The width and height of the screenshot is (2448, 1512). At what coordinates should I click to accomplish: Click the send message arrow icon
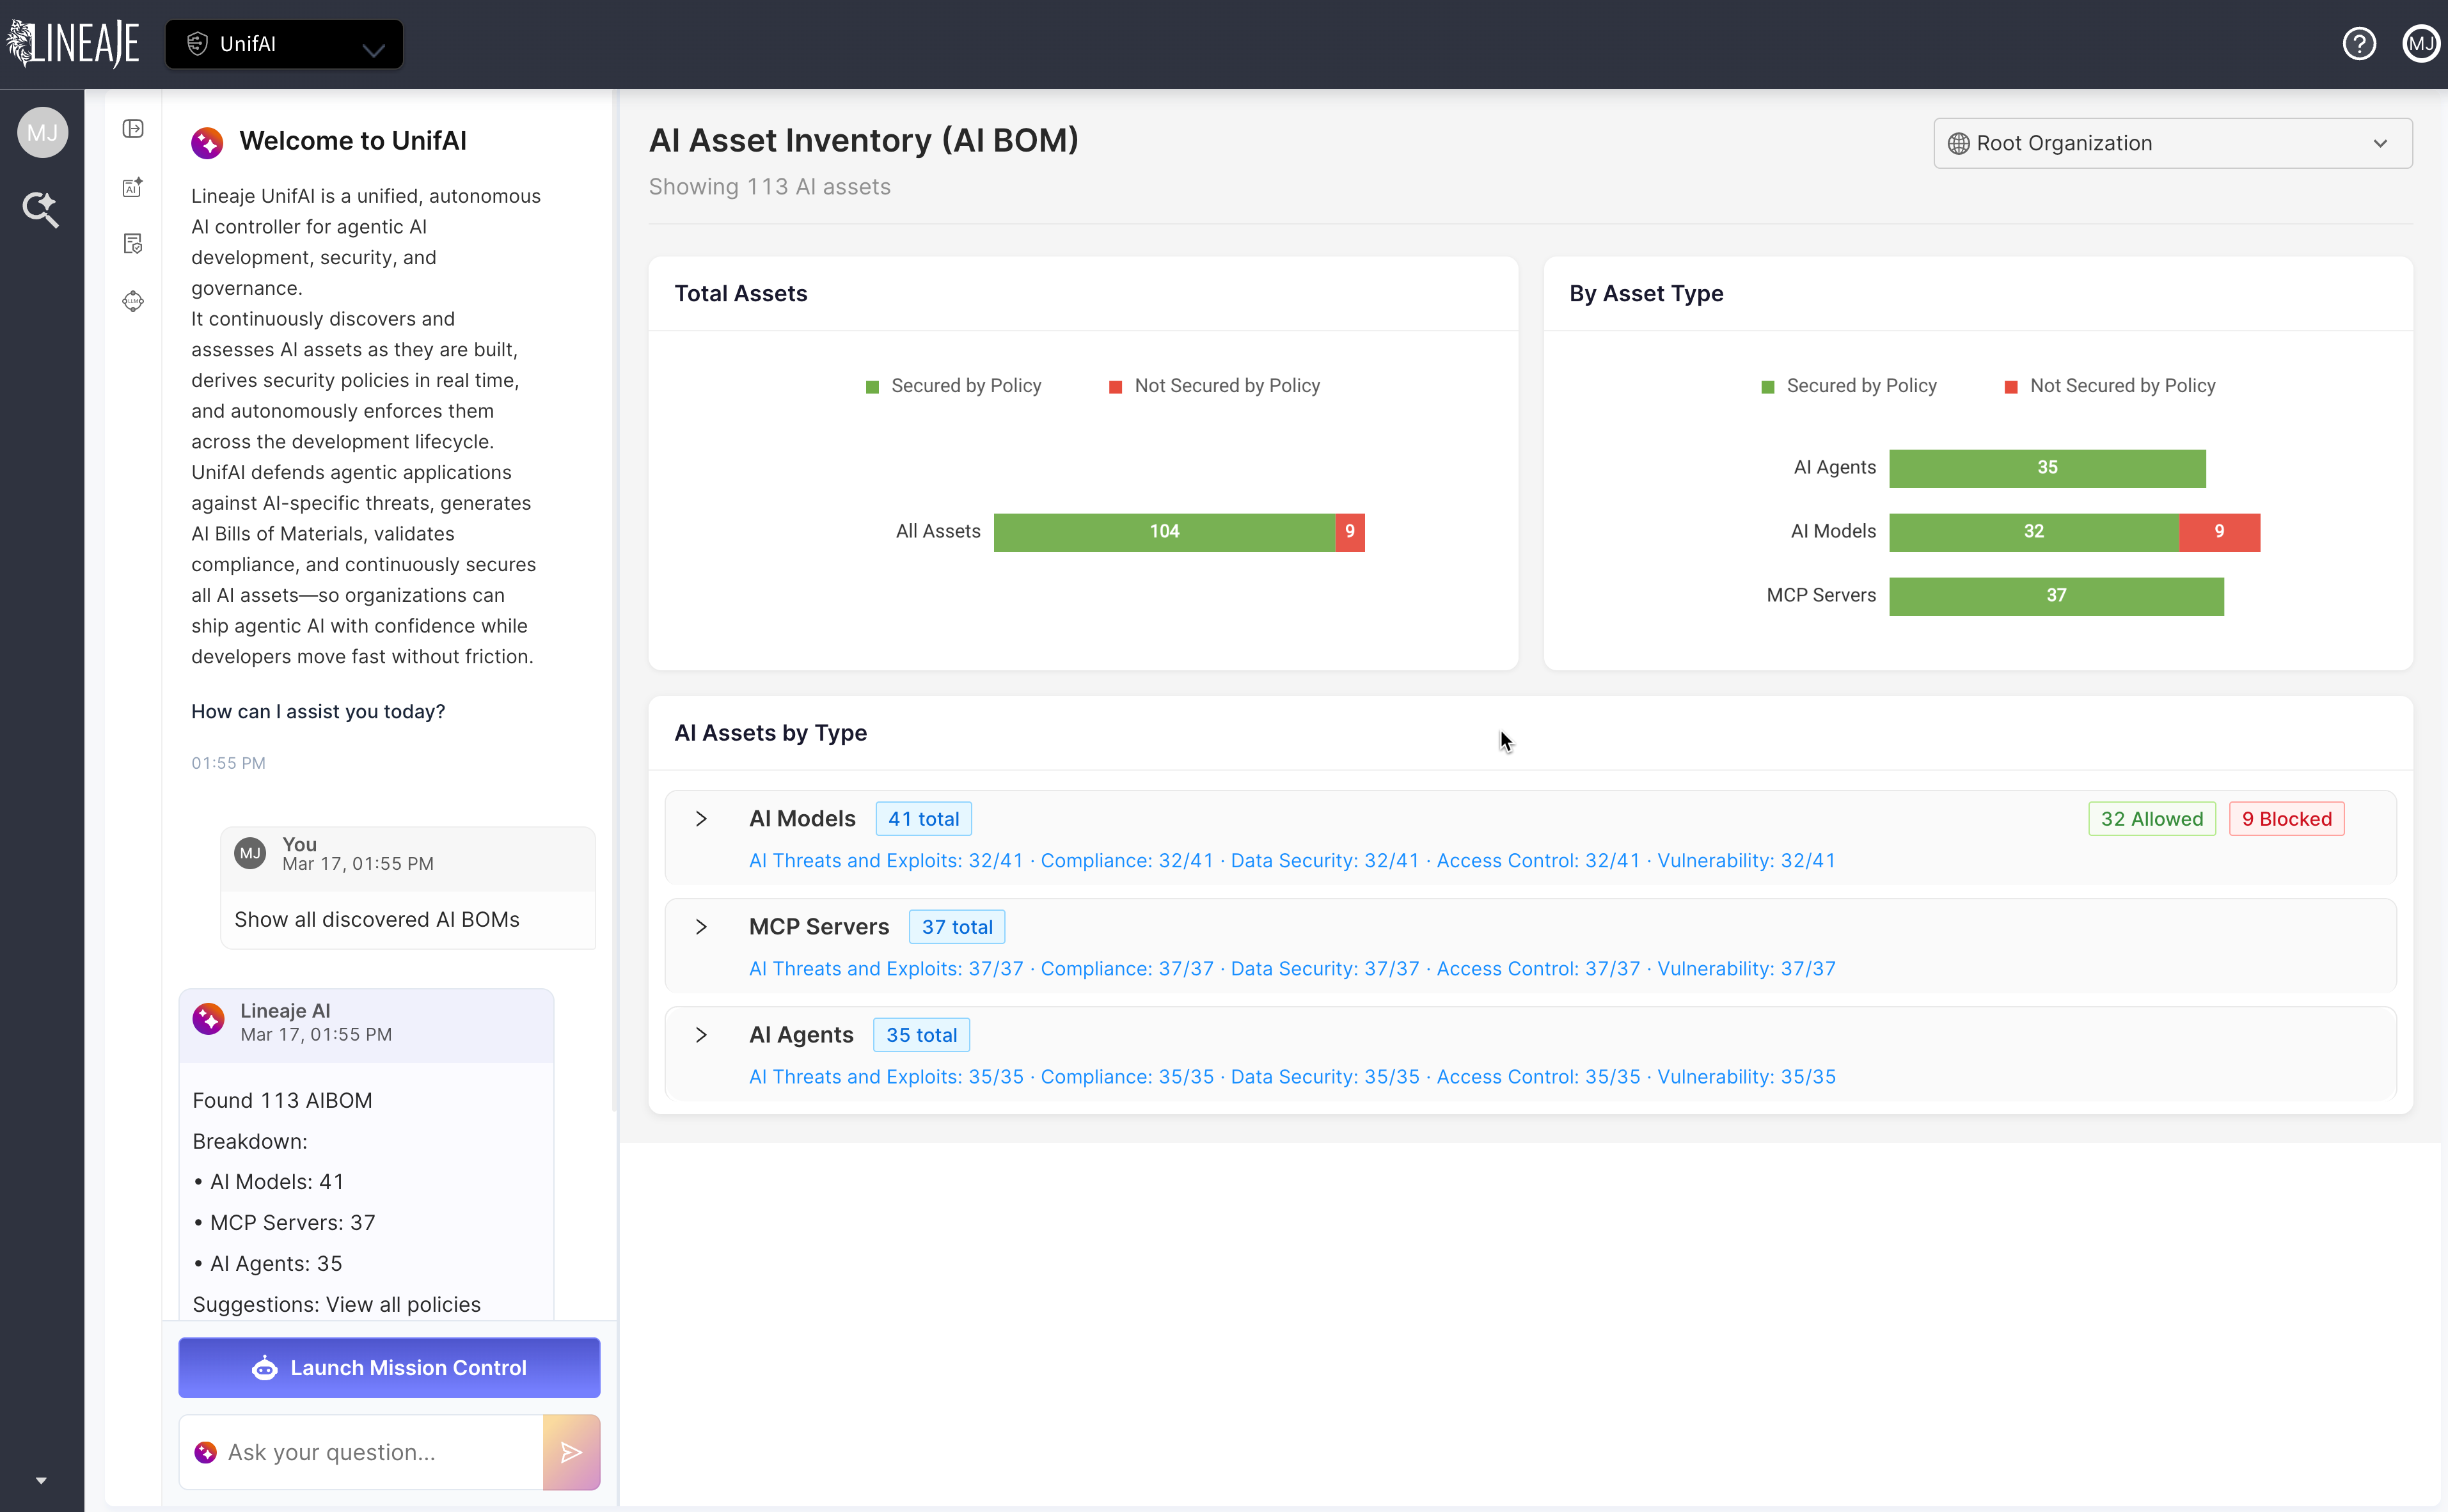tap(571, 1452)
